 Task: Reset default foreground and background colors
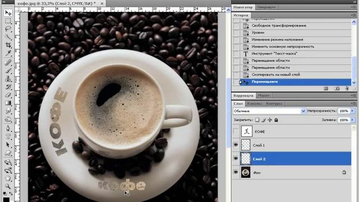(x=5, y=193)
